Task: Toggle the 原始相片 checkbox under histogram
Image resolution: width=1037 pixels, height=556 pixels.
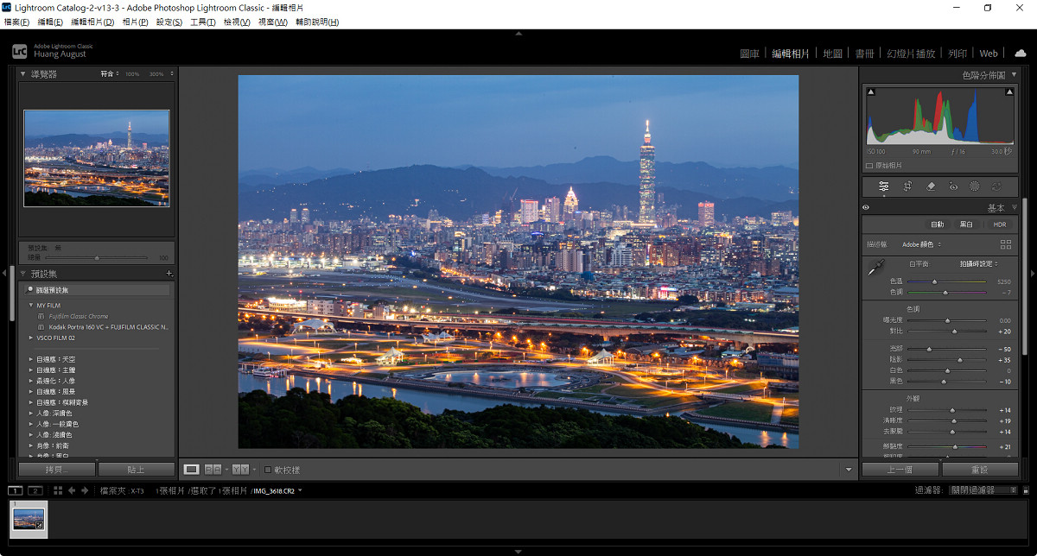Action: pos(869,165)
